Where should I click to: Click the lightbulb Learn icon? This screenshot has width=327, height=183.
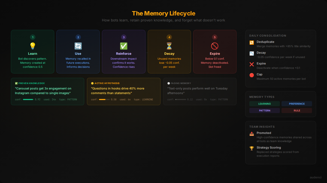click(32, 46)
